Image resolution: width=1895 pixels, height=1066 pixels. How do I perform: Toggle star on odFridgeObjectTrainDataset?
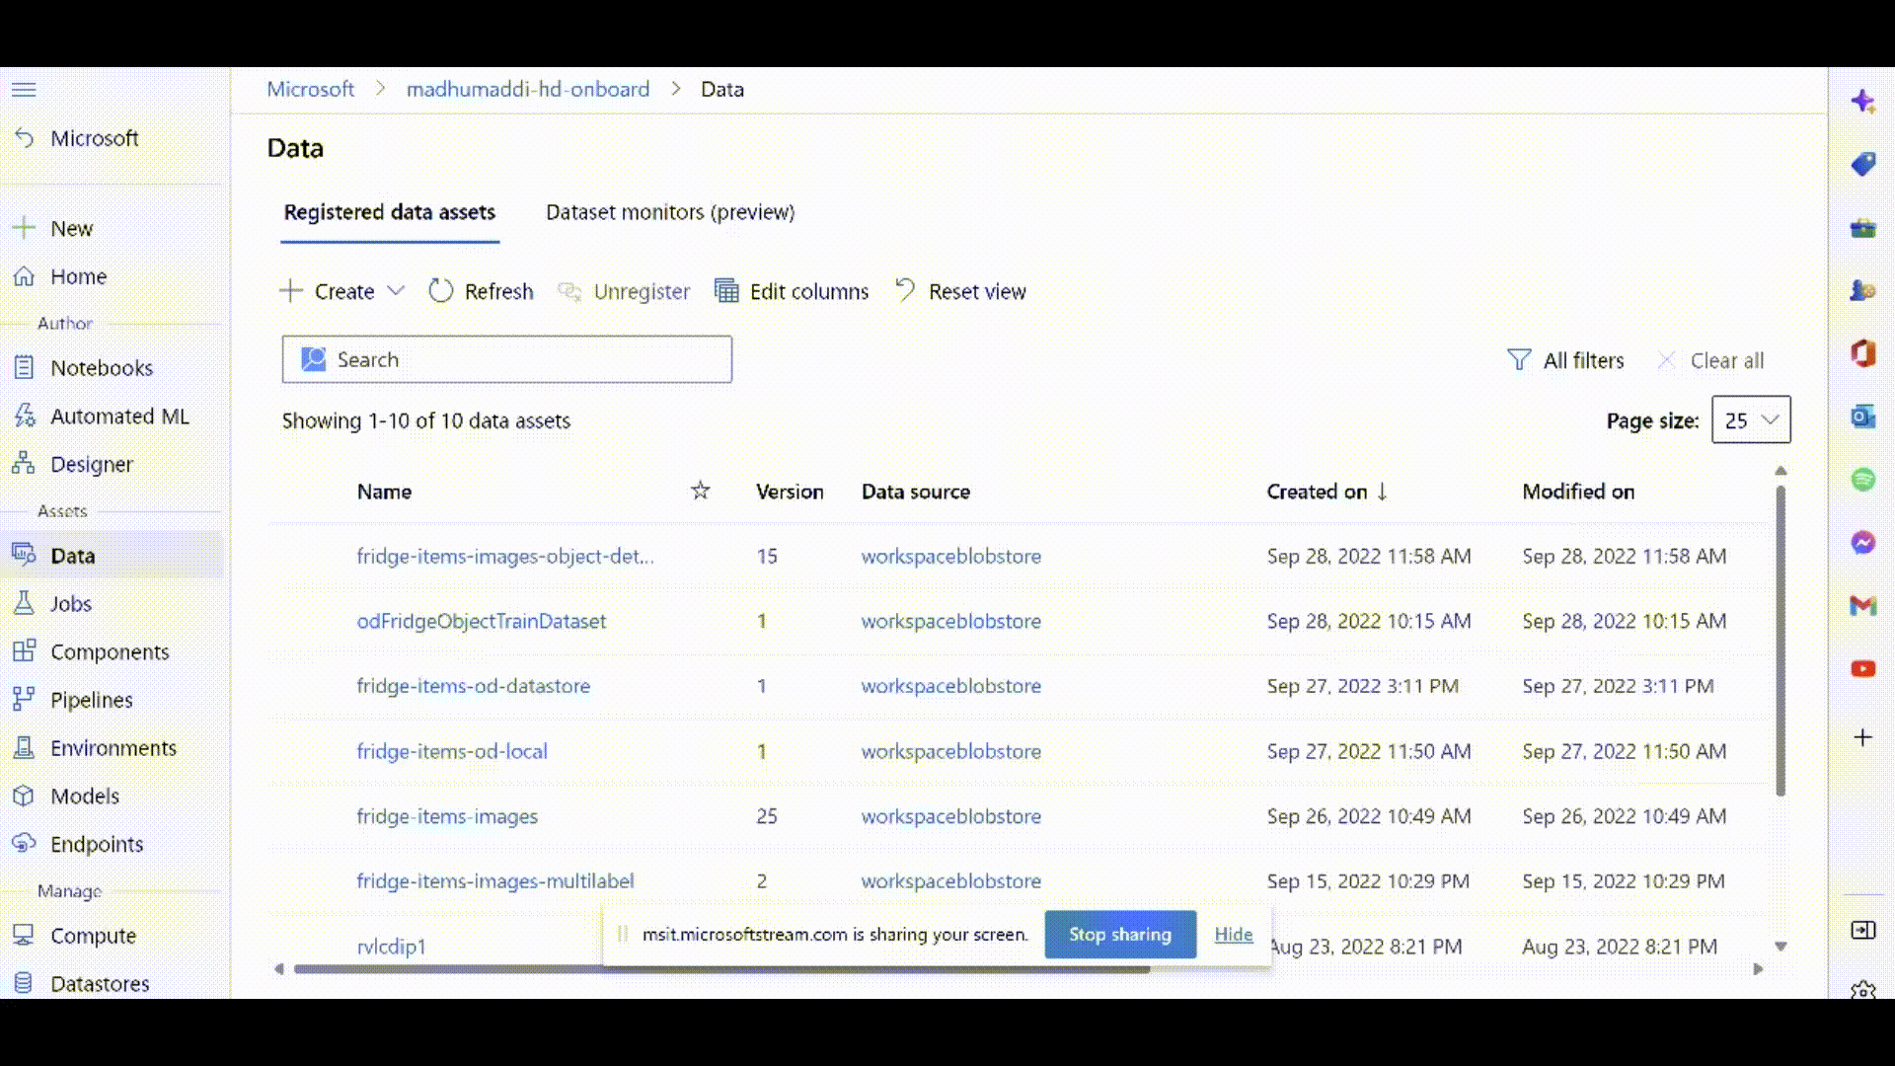tap(700, 621)
